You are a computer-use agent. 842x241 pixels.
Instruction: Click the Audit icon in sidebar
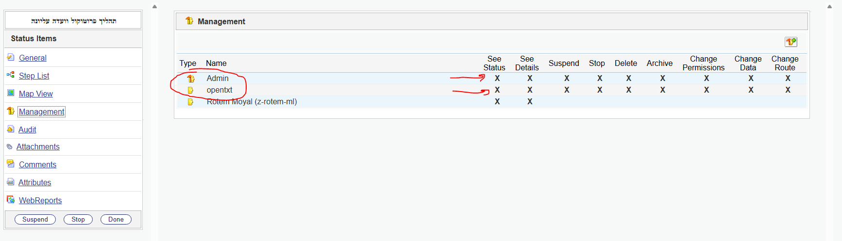(11, 129)
